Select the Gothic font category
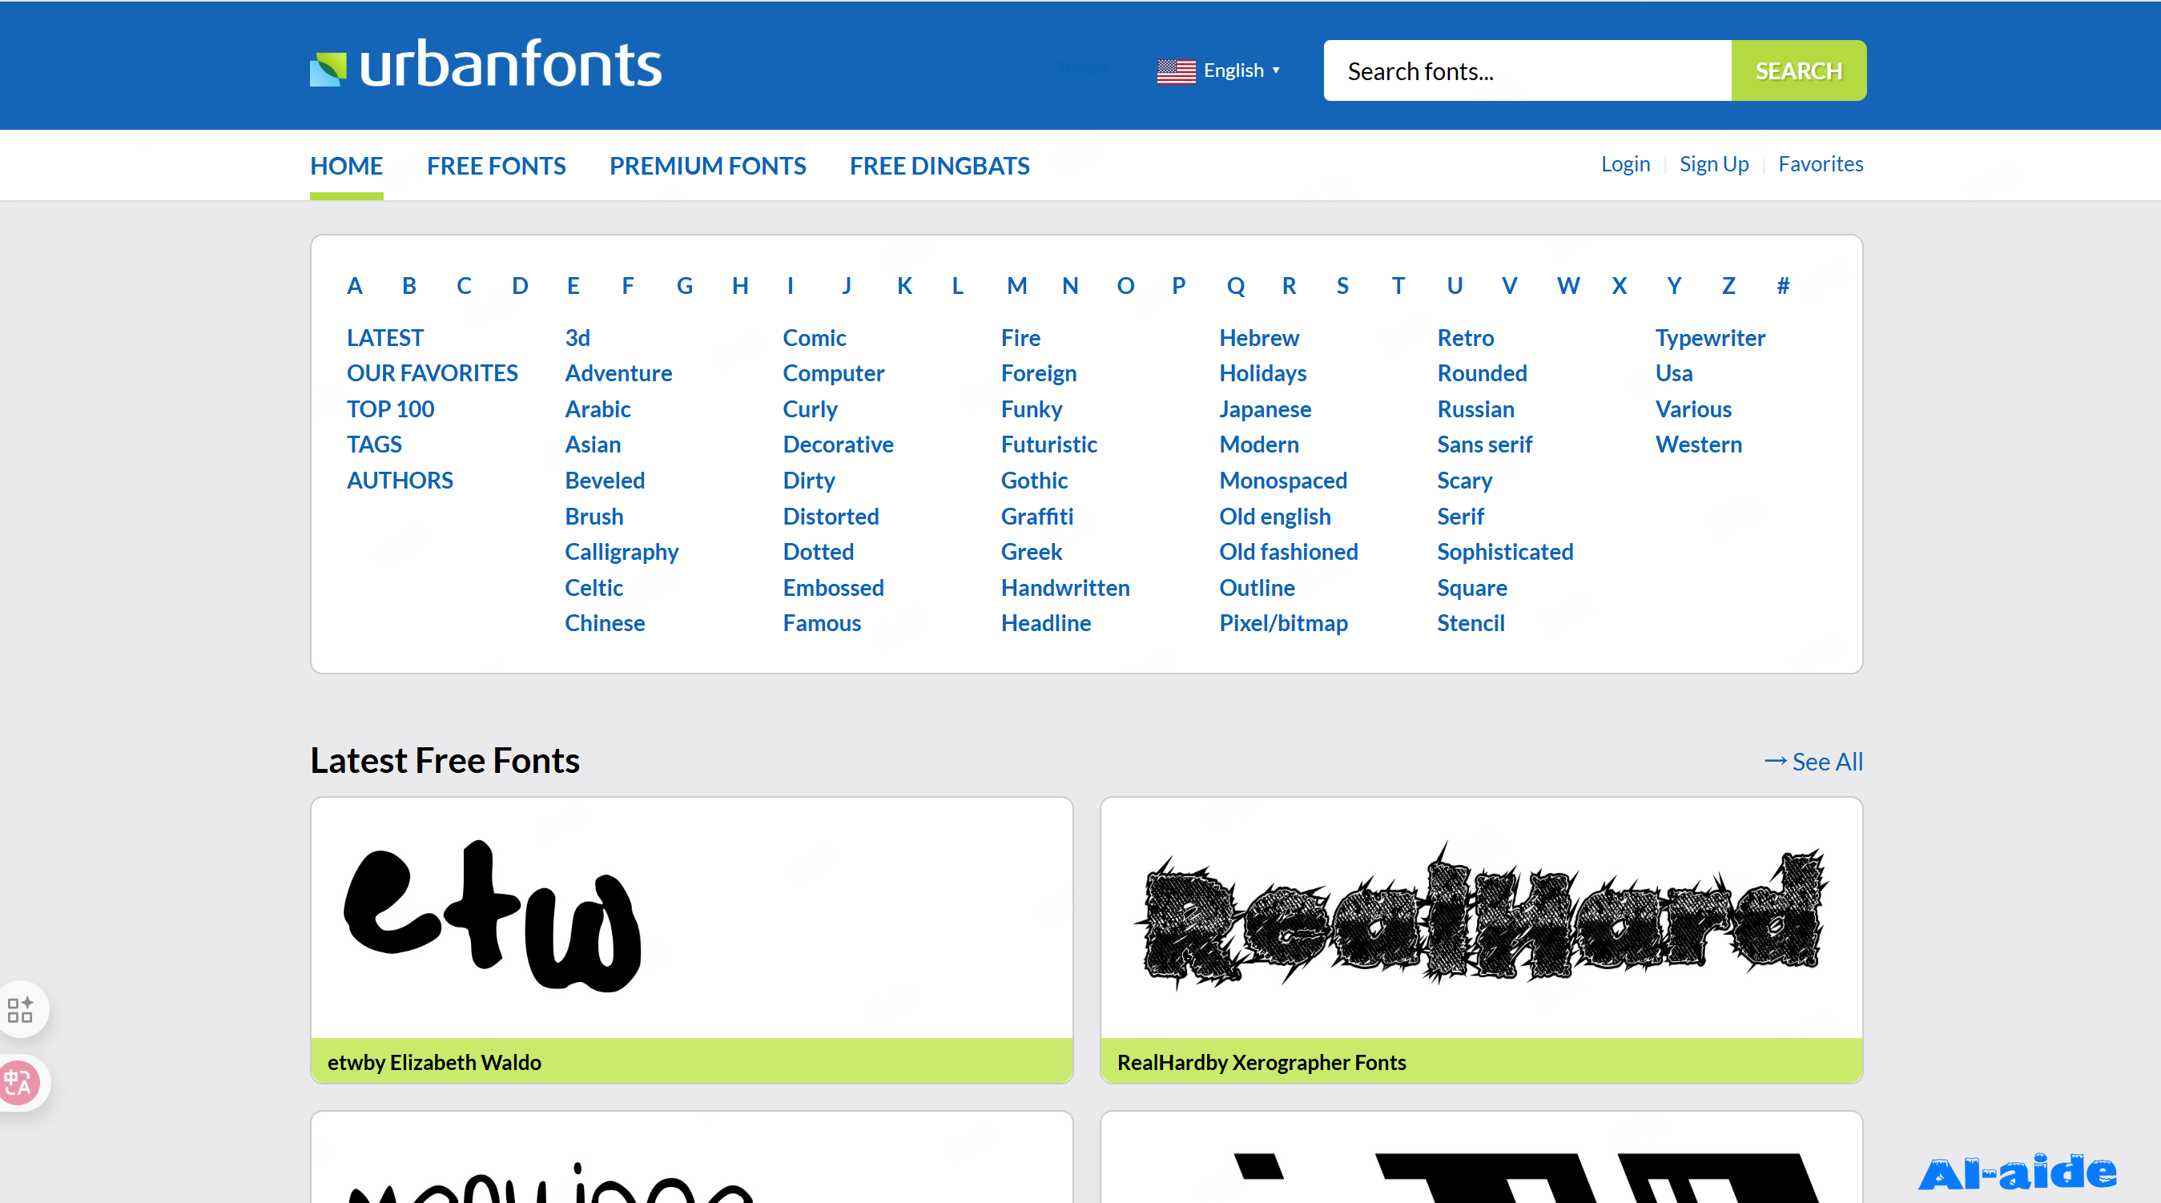The image size is (2161, 1203). pos(1034,481)
